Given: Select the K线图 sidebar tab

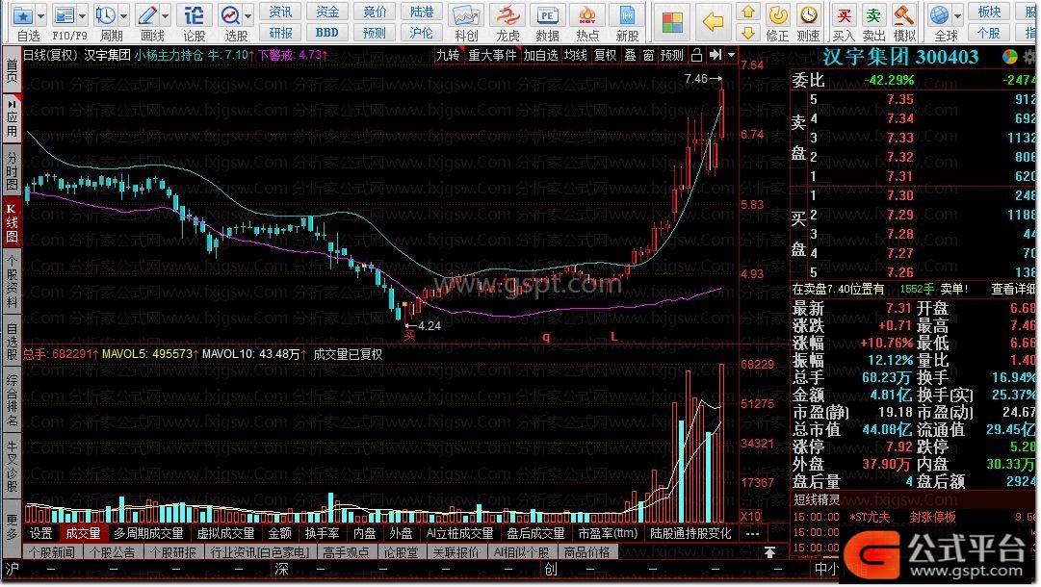Looking at the screenshot, I should click(12, 222).
